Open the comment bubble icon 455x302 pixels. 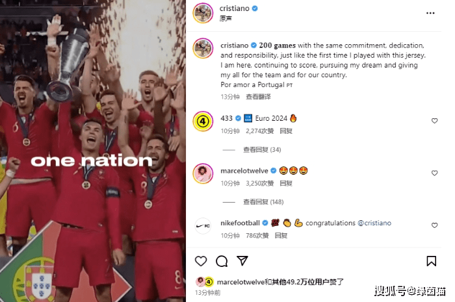click(x=222, y=261)
